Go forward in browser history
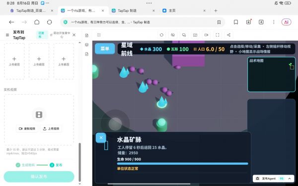 click(x=24, y=22)
